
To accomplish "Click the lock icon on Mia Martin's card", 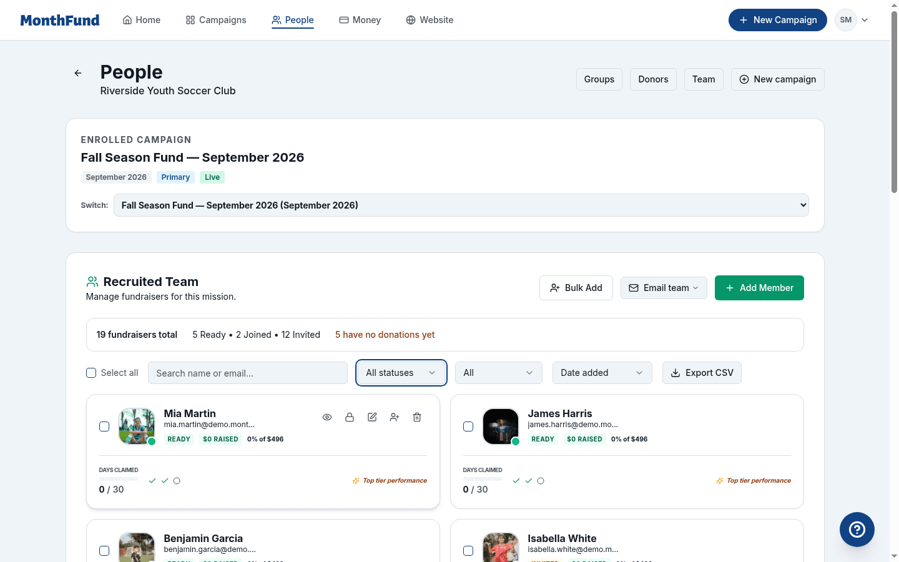I will [350, 417].
